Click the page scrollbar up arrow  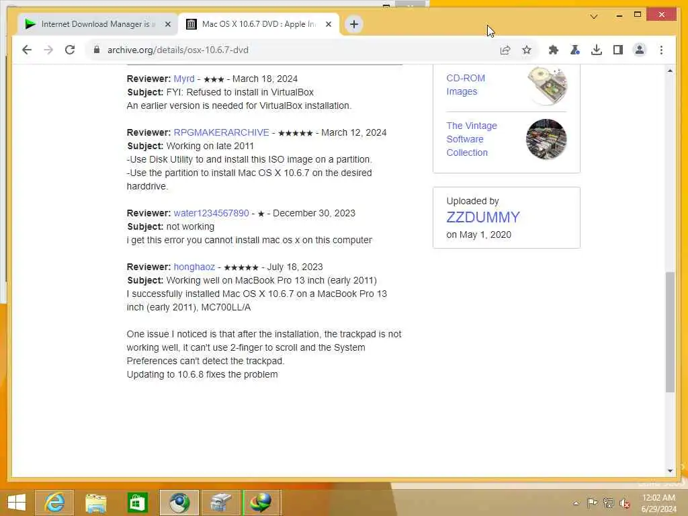(x=670, y=70)
